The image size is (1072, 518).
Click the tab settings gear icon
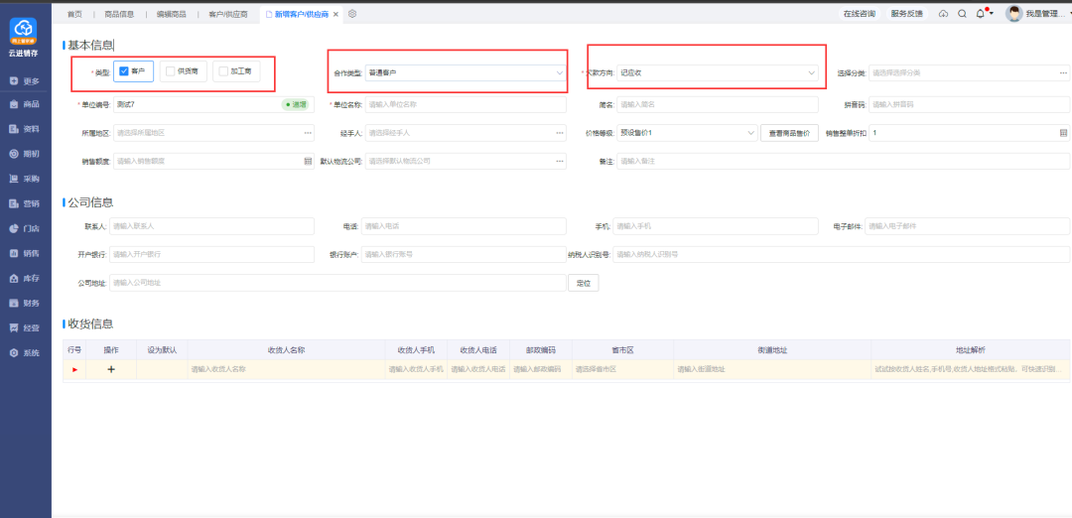coord(352,14)
